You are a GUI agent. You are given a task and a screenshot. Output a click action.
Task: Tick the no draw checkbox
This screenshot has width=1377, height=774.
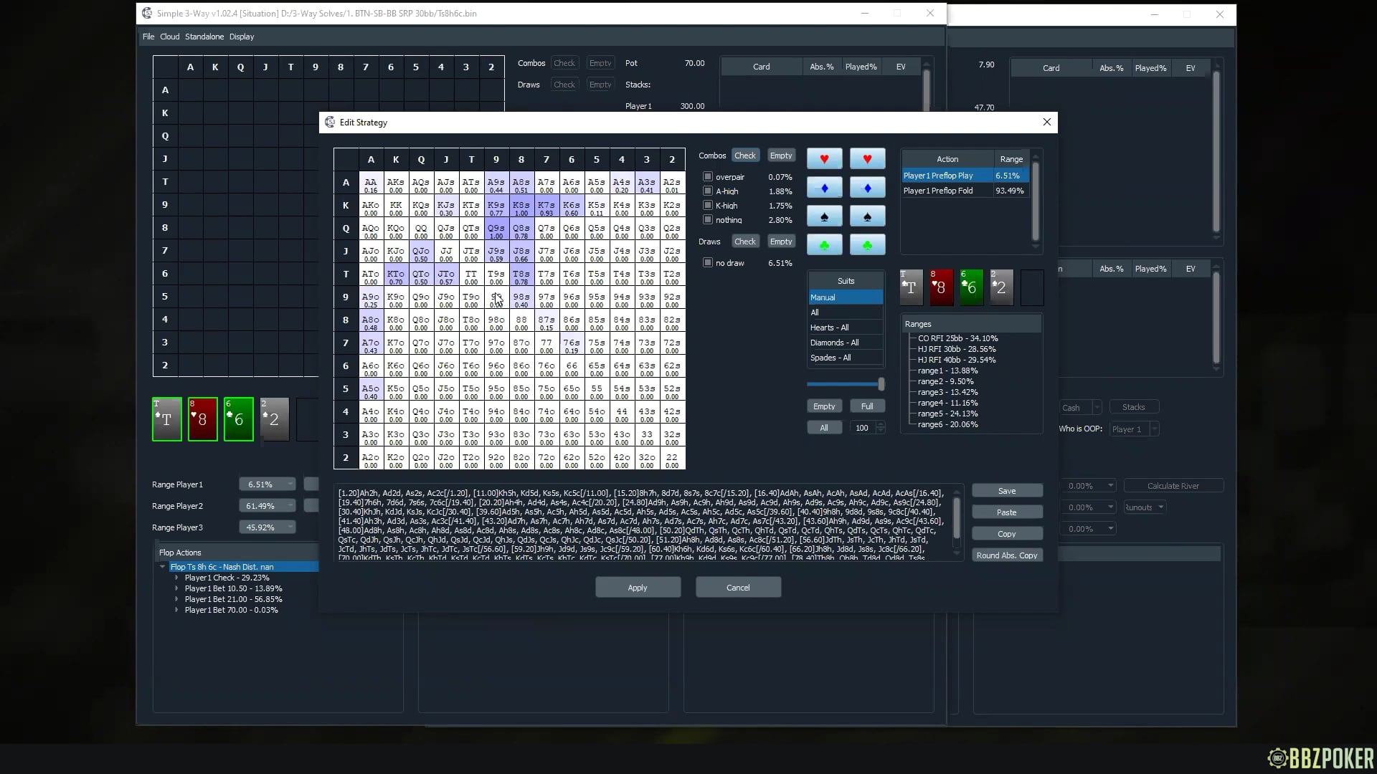pyautogui.click(x=708, y=262)
